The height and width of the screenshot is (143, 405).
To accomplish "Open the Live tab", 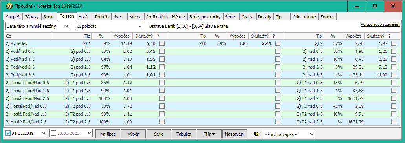I will pyautogui.click(x=119, y=17).
